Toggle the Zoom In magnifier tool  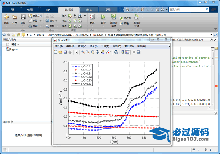click(x=83, y=52)
